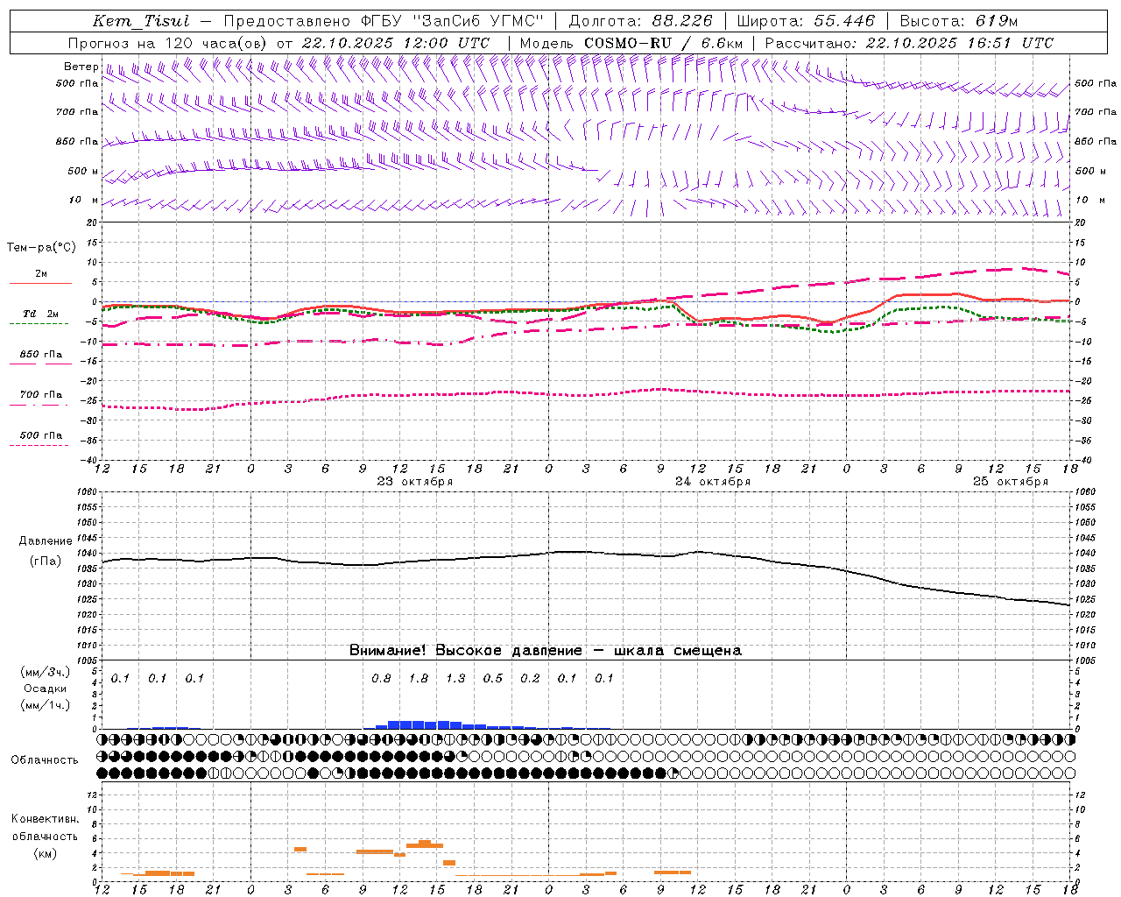Click the 1.8 precipitation amount value
This screenshot has height=897, width=1121.
pos(419,679)
